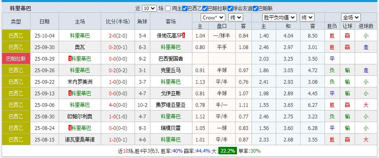Open 戈伊亚斯 team link
Viewport: 379px width, 158px height.
[171, 93]
